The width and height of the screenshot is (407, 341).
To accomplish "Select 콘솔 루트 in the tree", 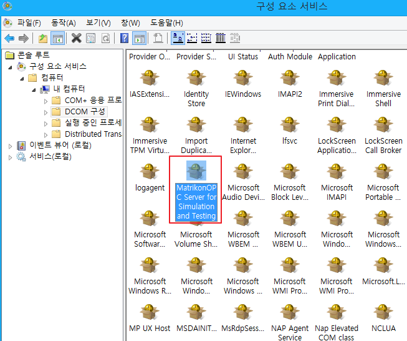I will pos(33,55).
